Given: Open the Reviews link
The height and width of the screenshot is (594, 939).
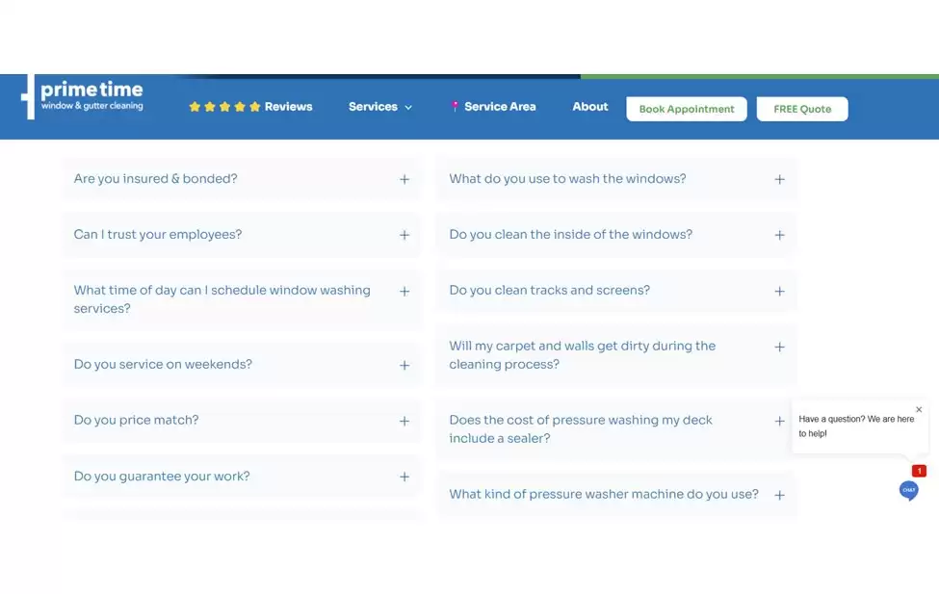Looking at the screenshot, I should (287, 107).
